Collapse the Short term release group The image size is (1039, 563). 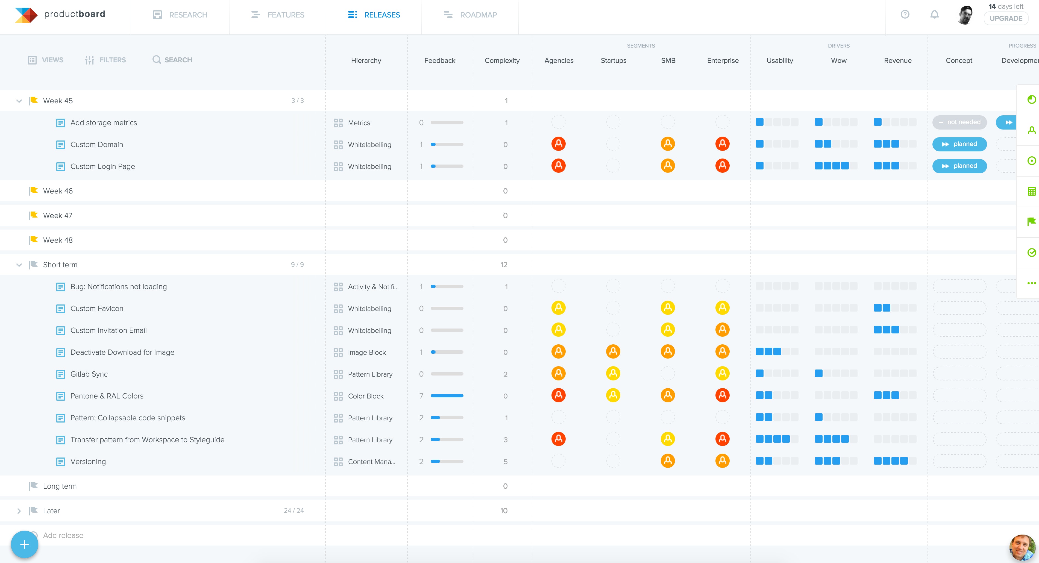pyautogui.click(x=19, y=265)
